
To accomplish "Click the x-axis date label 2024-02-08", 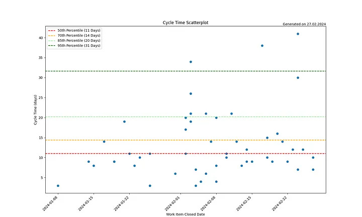I will coord(208,203).
